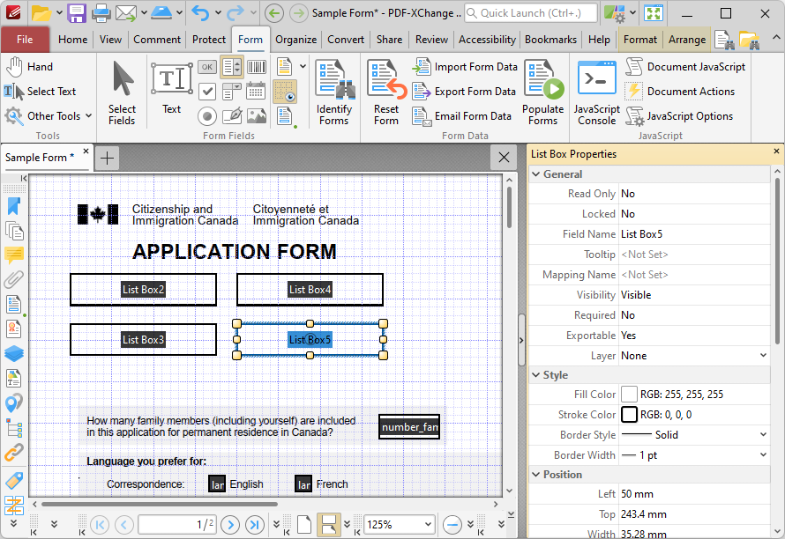Click Export Form Data
785x539 pixels.
click(464, 92)
